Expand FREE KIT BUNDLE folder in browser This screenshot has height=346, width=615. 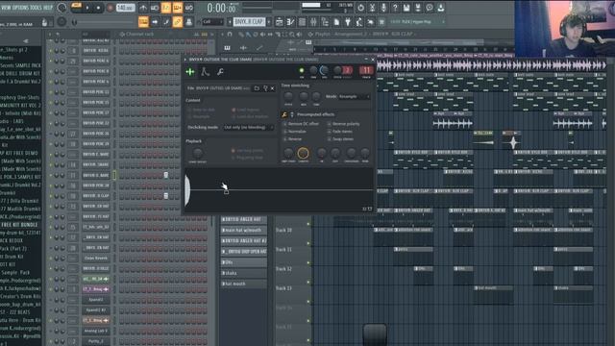(x=19, y=225)
